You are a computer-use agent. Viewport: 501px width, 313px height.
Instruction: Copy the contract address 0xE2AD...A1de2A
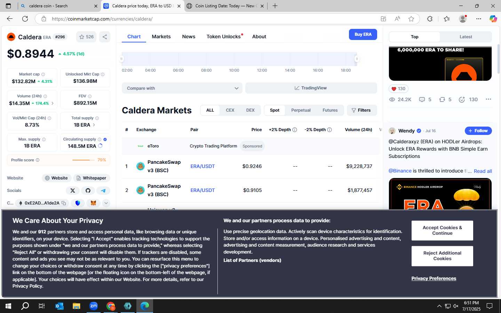coord(64,203)
